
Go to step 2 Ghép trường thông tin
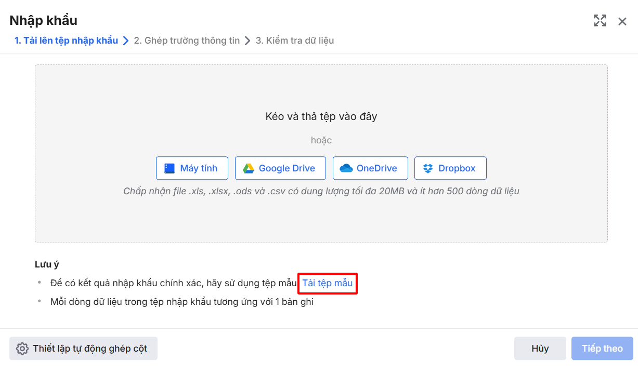pos(187,41)
